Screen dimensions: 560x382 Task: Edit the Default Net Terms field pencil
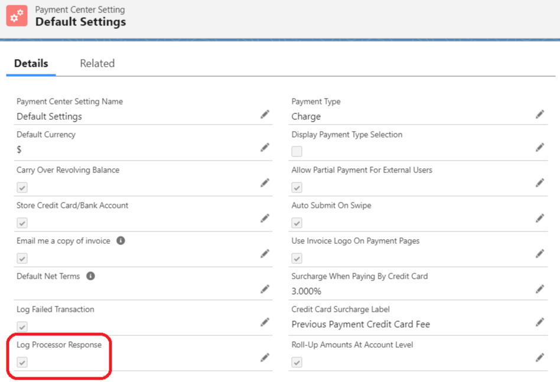click(x=265, y=289)
